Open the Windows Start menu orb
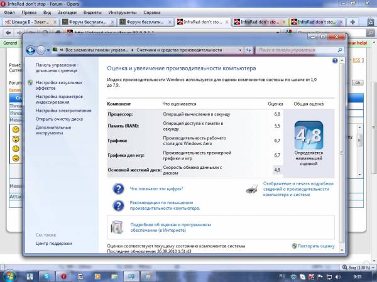 (9, 276)
